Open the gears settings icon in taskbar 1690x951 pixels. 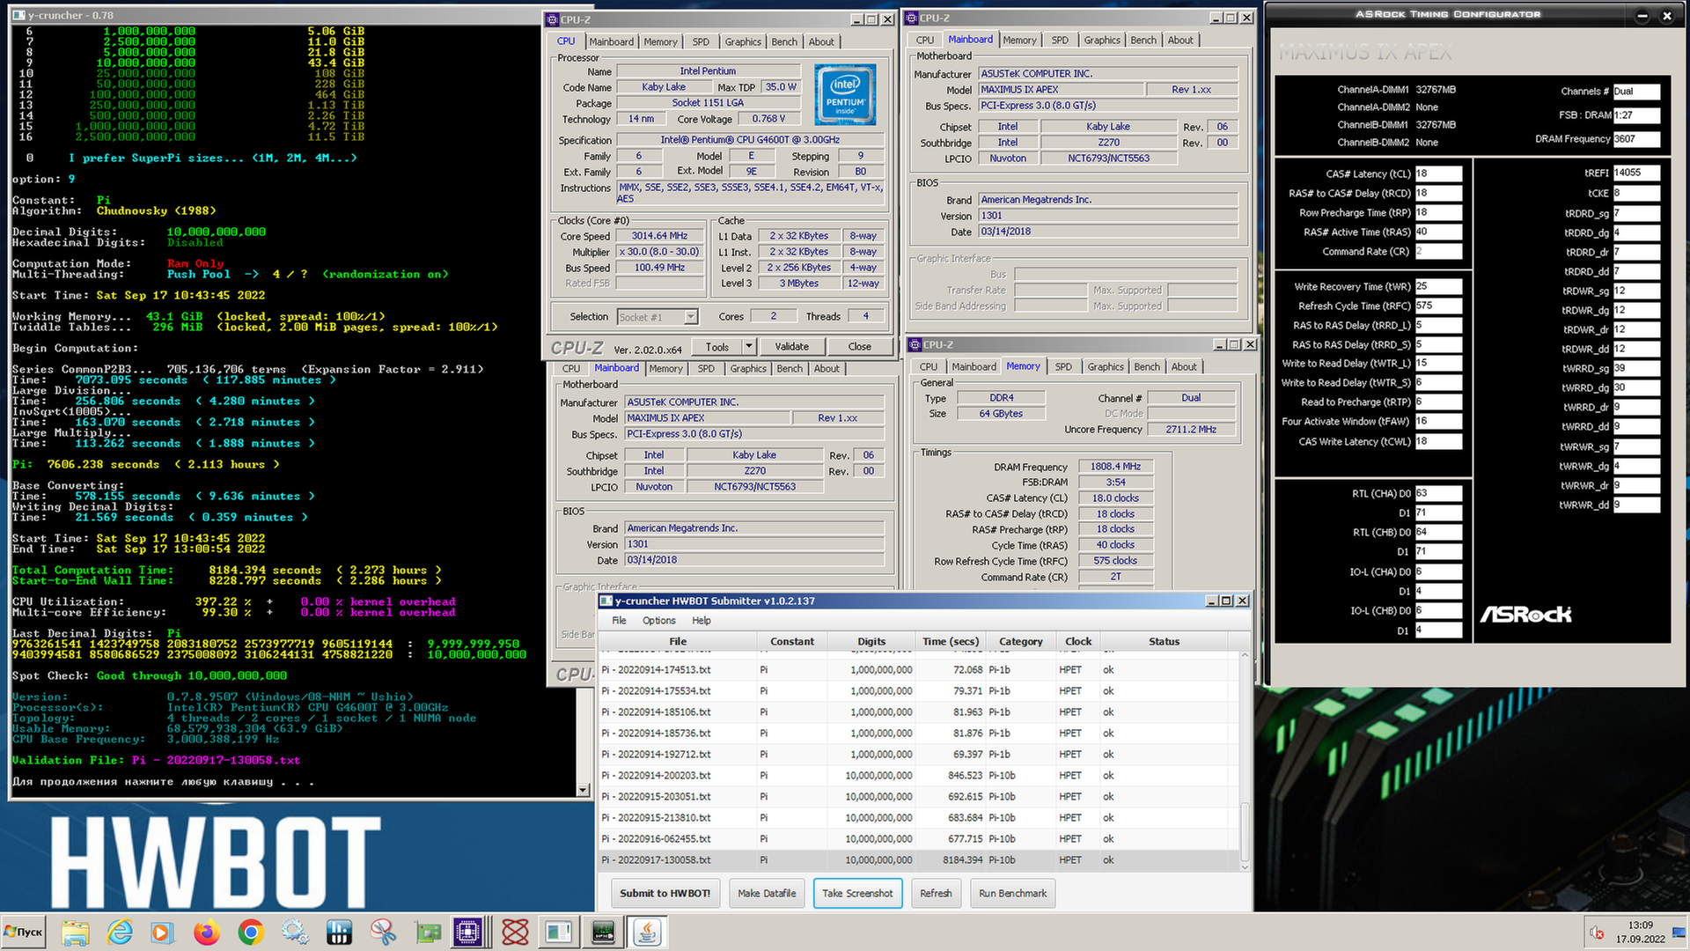pos(295,932)
